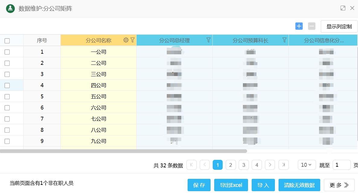Click the 保存 save button
This screenshot has width=358, height=193.
(x=199, y=185)
